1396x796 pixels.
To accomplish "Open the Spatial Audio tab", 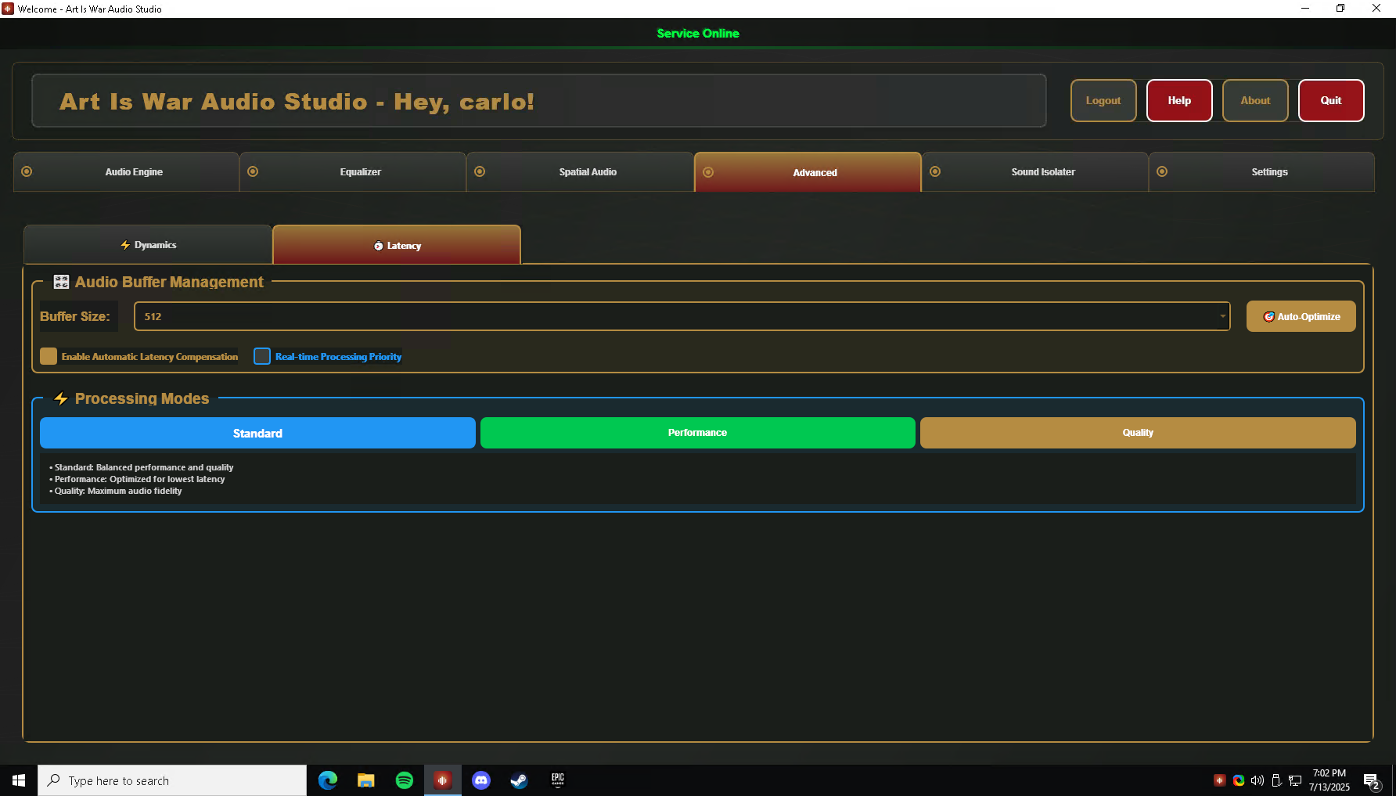I will tap(579, 171).
